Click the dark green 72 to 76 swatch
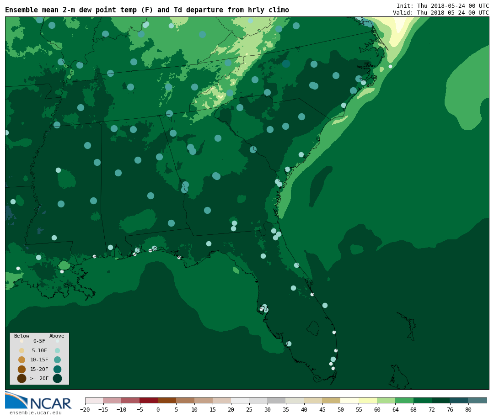494x418 pixels. [441, 400]
